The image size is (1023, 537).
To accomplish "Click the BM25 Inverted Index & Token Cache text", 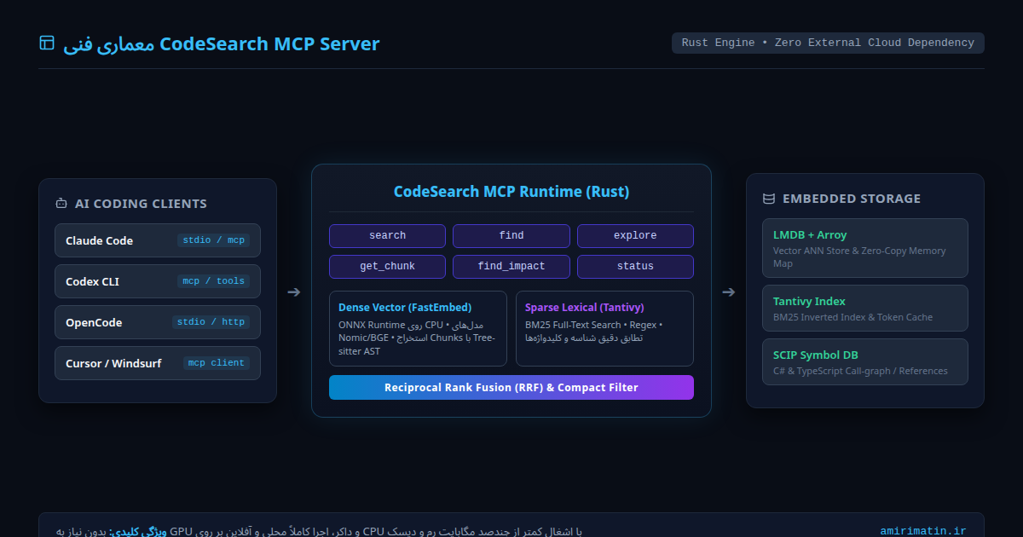I will point(852,317).
